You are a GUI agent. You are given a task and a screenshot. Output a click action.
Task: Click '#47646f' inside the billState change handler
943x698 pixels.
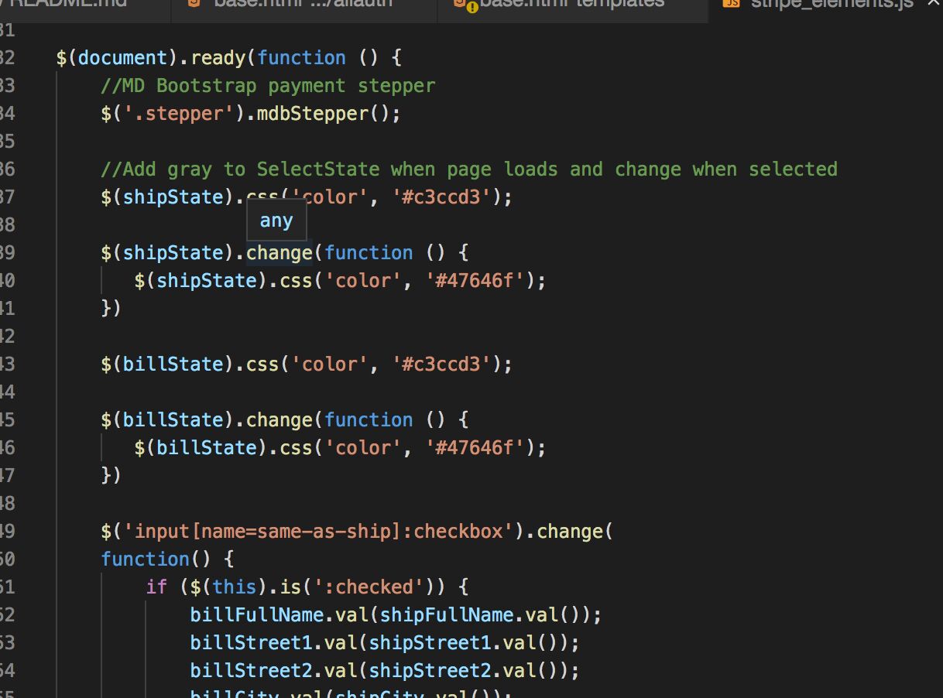[475, 448]
